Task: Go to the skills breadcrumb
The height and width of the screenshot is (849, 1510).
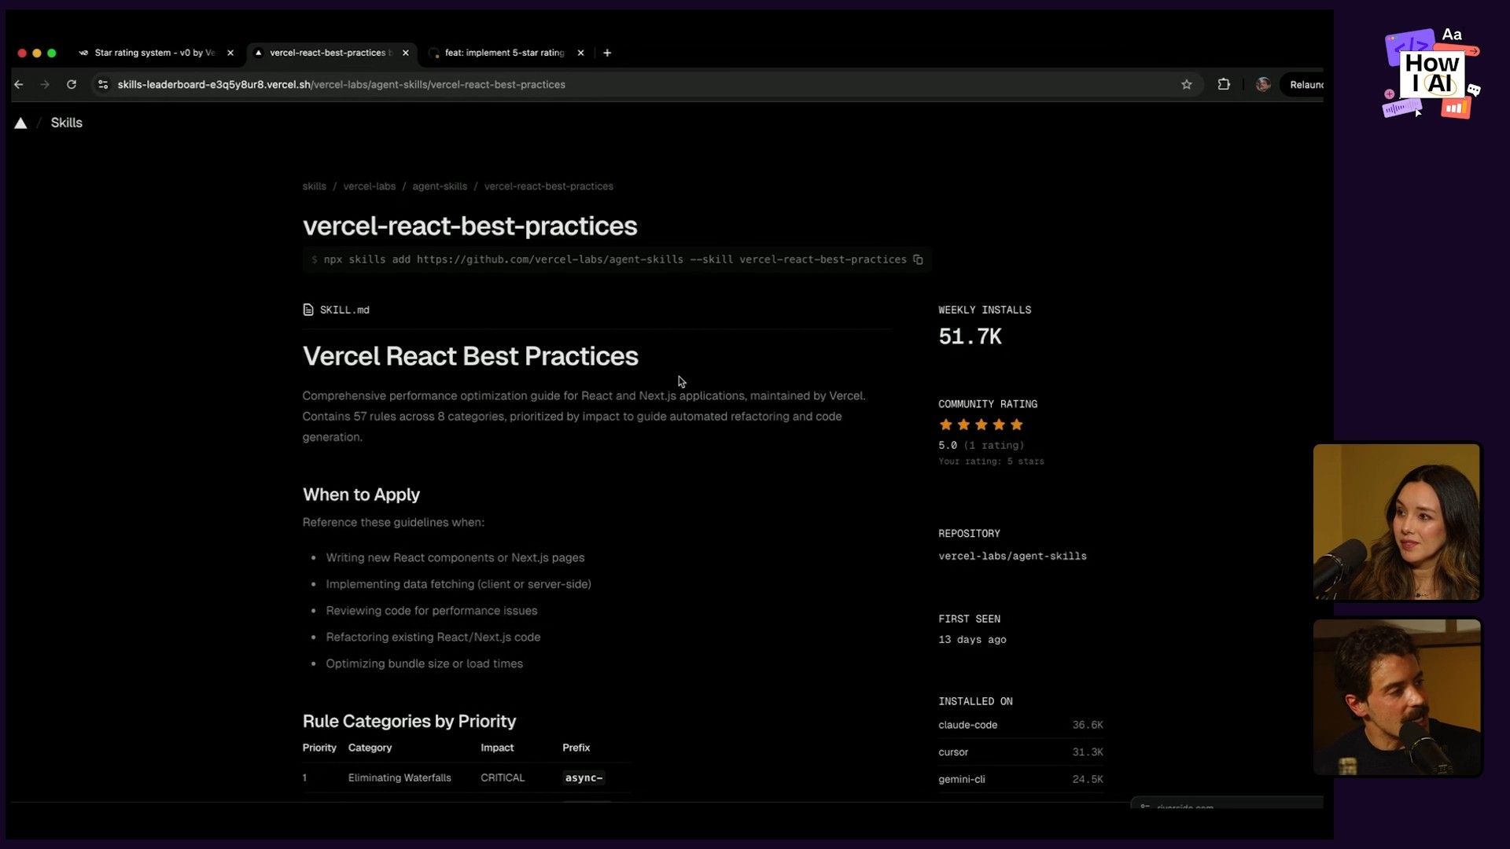Action: (x=314, y=186)
